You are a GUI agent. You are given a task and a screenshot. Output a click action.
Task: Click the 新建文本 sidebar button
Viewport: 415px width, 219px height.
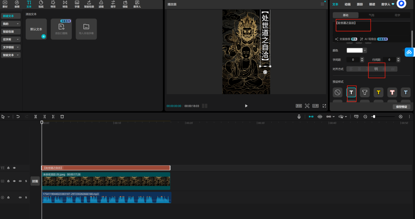pyautogui.click(x=11, y=16)
